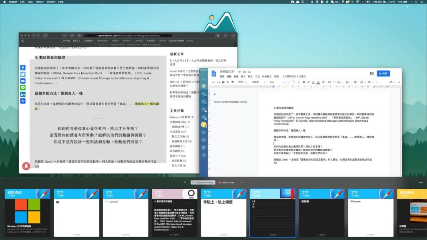Expand the Design bookmarks folder in Safari
The height and width of the screenshot is (240, 427).
click(x=116, y=41)
